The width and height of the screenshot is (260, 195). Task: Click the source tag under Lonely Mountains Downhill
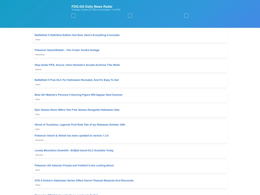click(x=39, y=155)
